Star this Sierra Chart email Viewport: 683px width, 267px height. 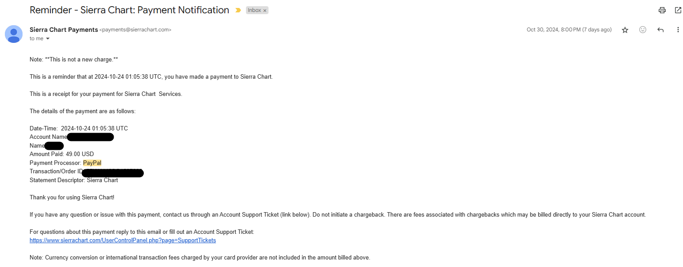pos(625,30)
